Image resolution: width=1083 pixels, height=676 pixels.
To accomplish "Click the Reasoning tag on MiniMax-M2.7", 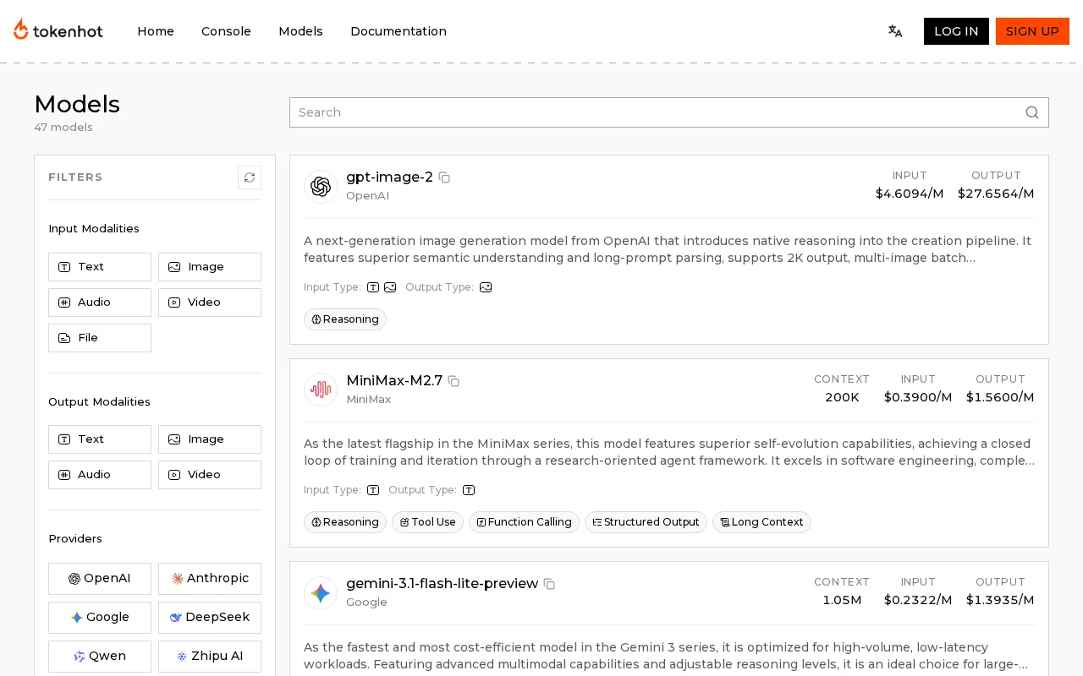I will point(345,522).
